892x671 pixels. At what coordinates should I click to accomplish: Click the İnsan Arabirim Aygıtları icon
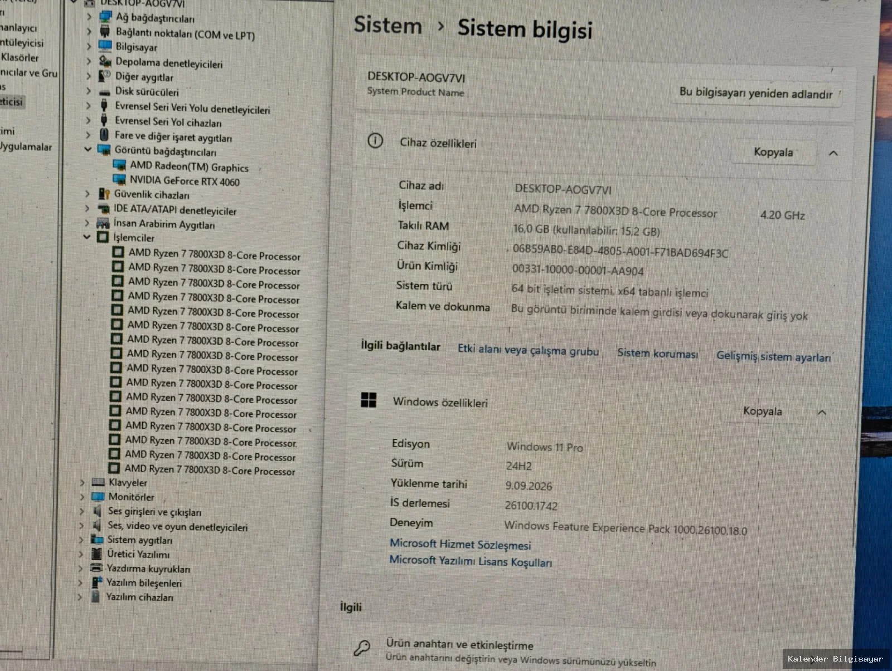click(103, 223)
